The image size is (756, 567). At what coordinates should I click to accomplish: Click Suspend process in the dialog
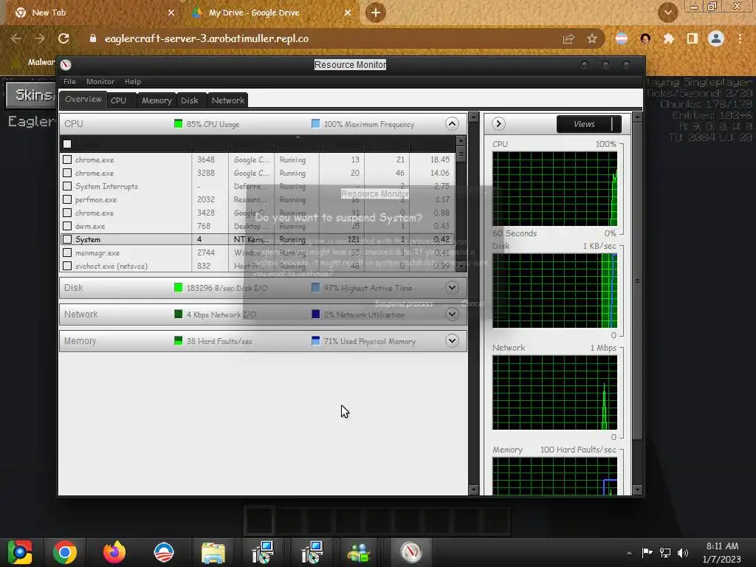tap(404, 303)
